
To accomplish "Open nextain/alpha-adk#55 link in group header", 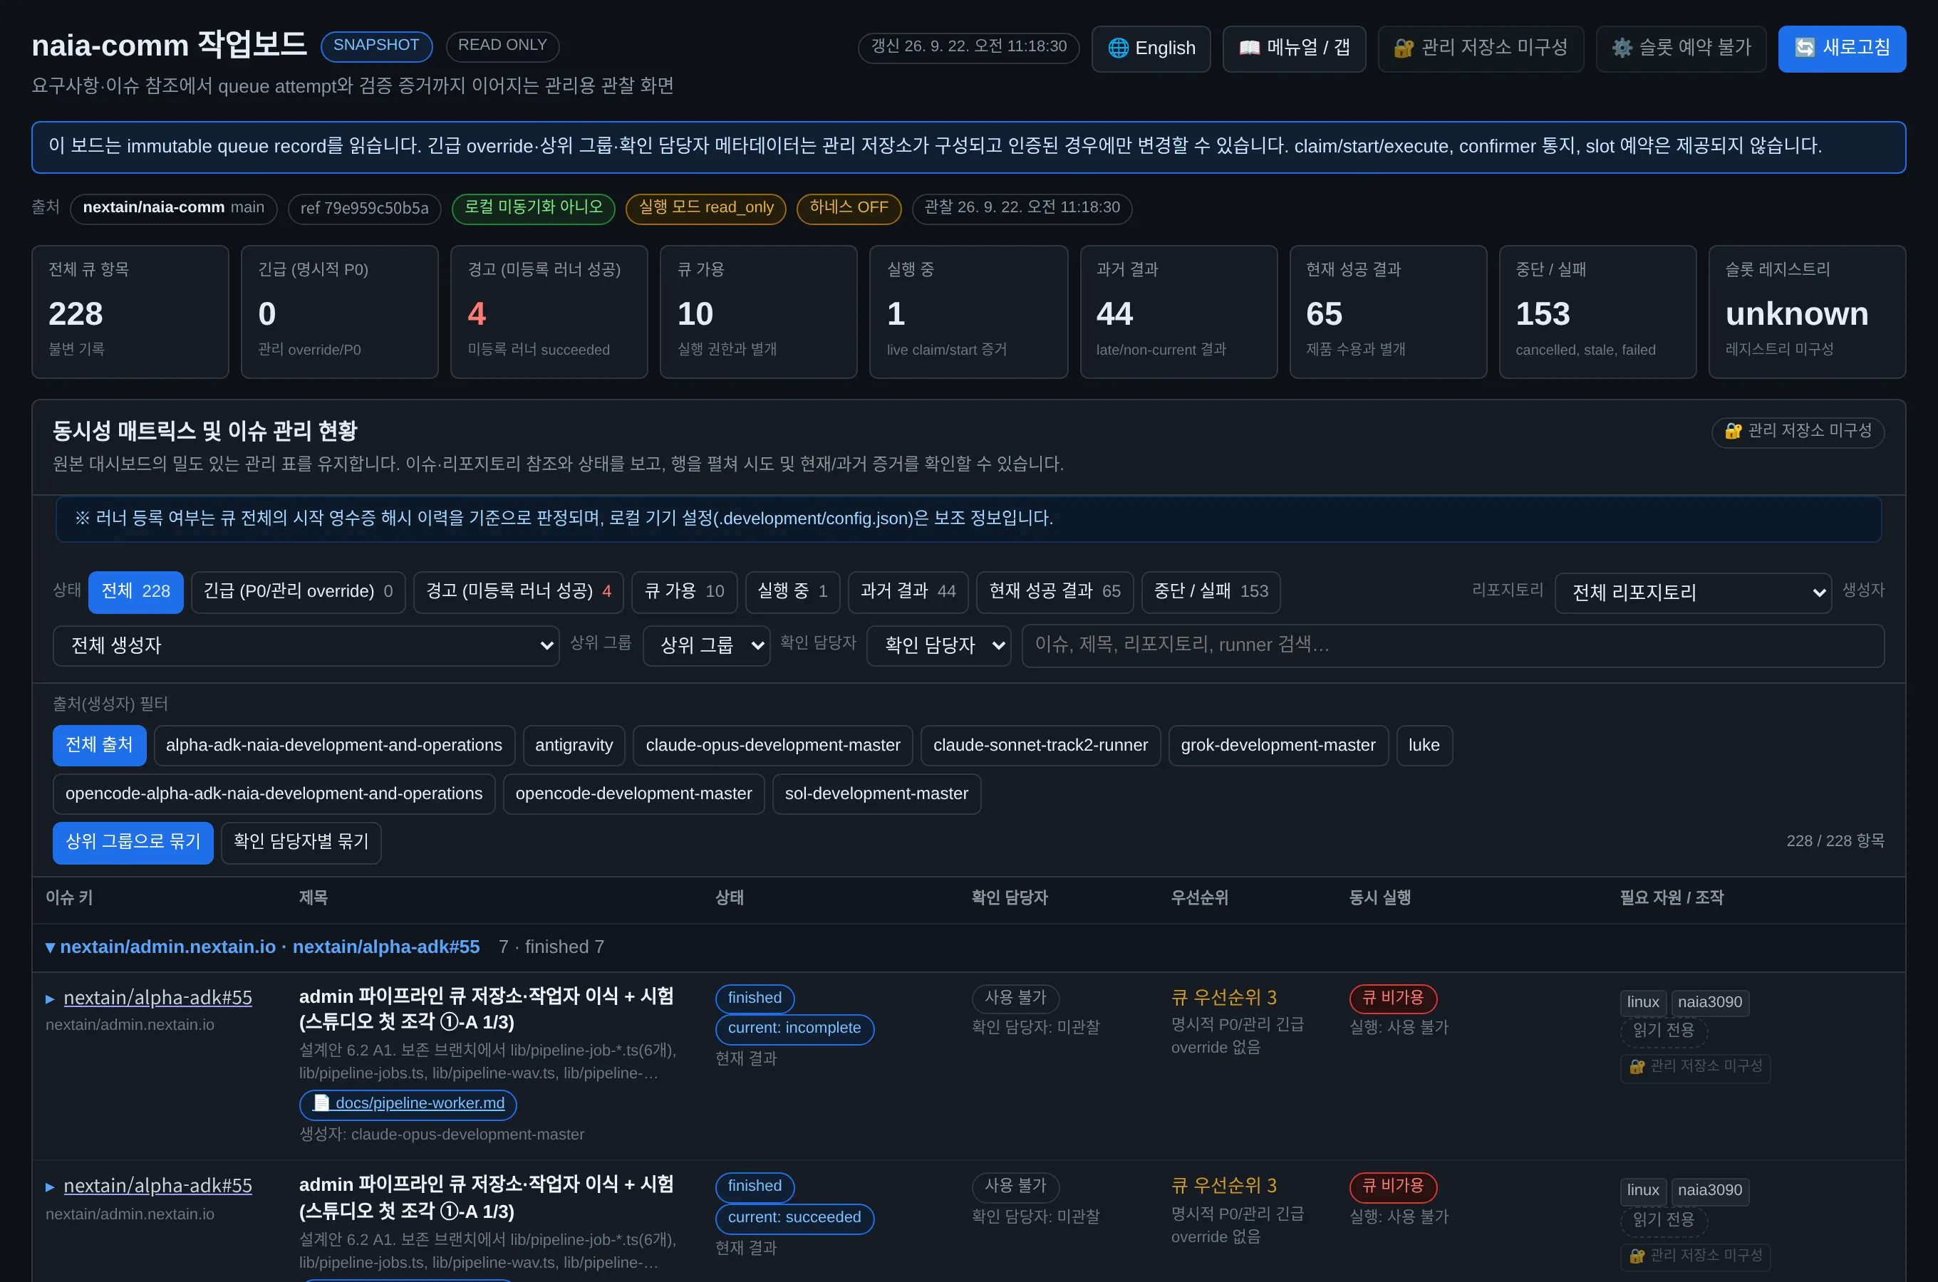I will coord(386,947).
